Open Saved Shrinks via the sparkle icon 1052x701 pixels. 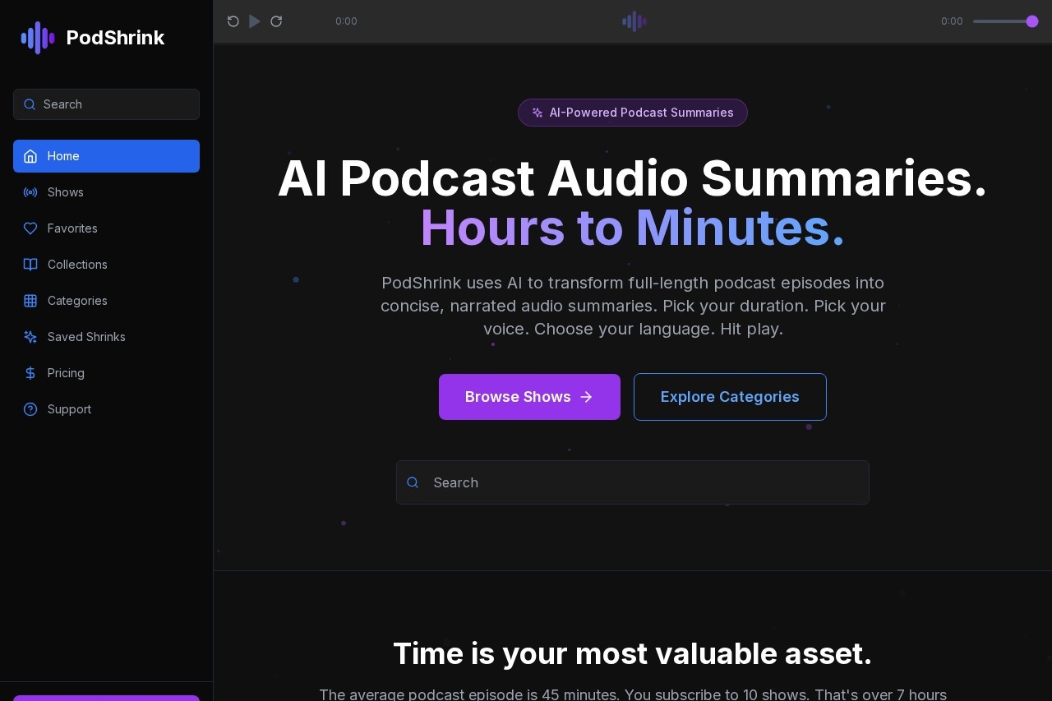pos(30,337)
